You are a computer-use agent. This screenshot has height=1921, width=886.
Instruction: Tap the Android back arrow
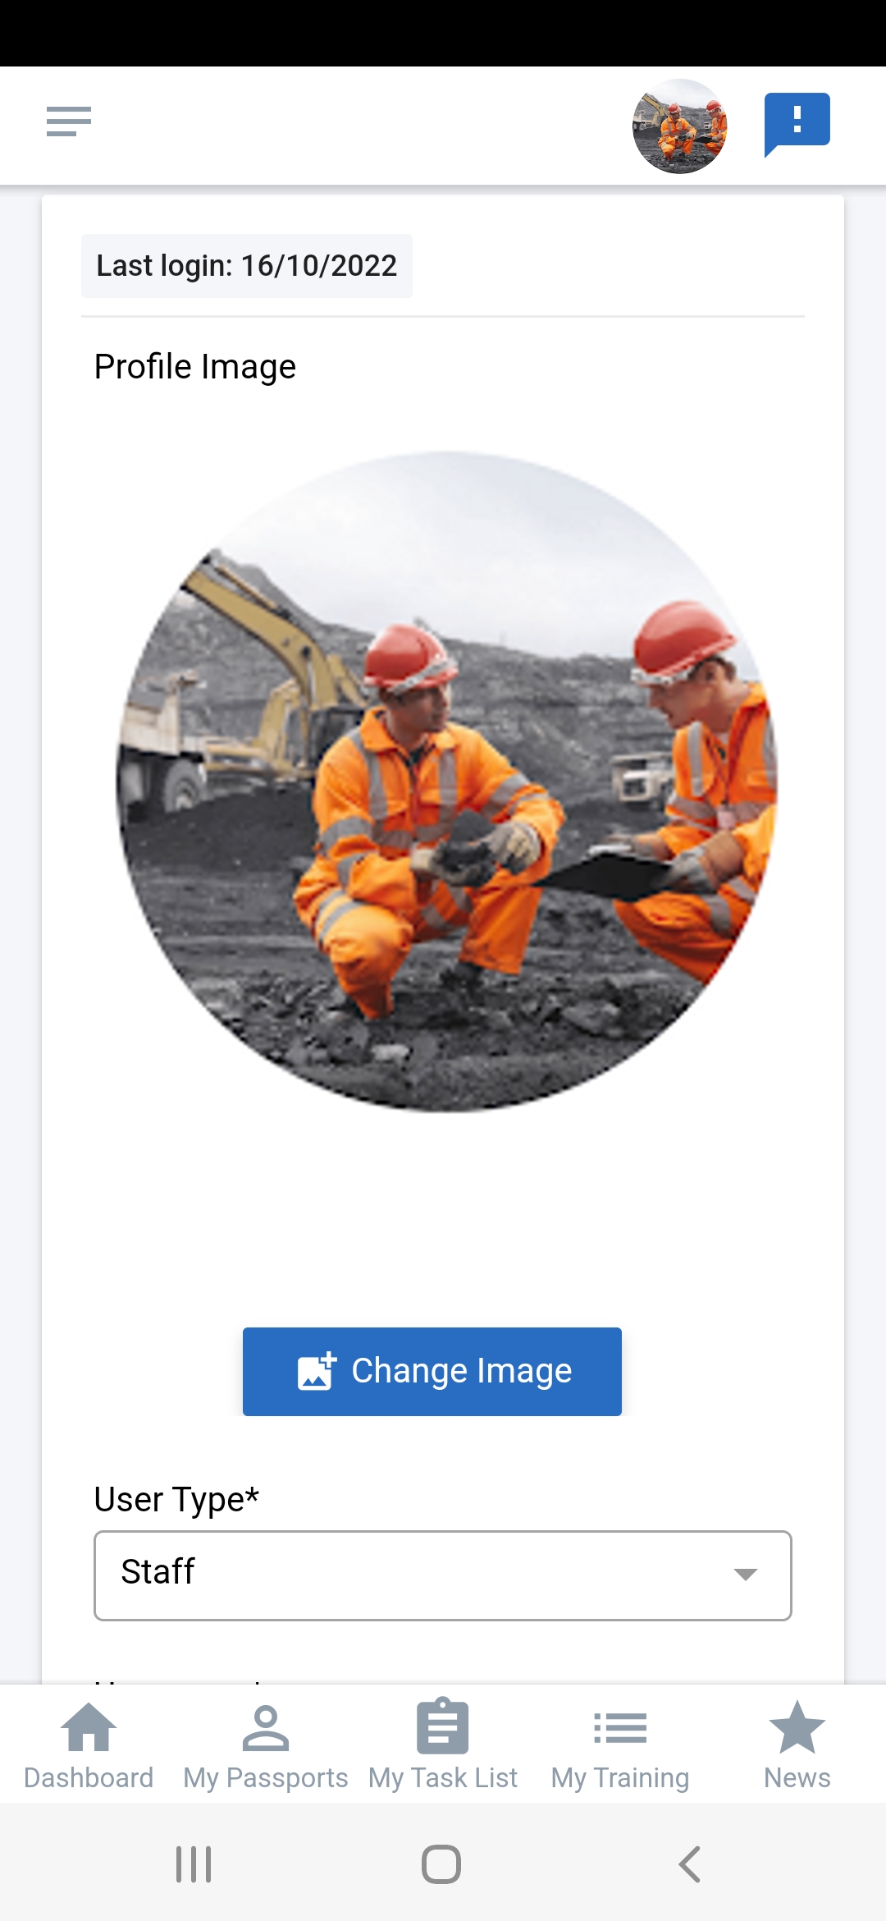point(690,1864)
